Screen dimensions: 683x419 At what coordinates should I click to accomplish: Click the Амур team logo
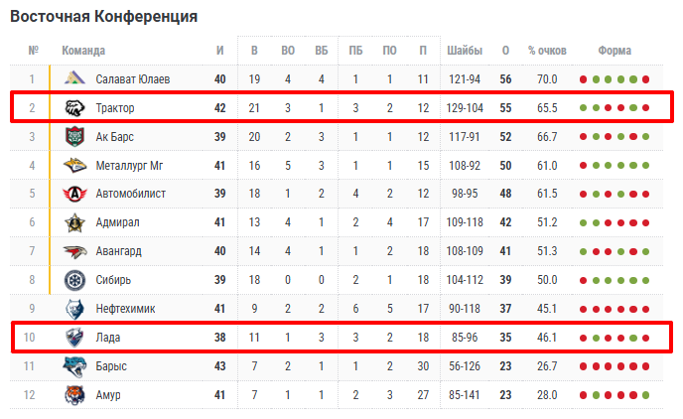76,395
